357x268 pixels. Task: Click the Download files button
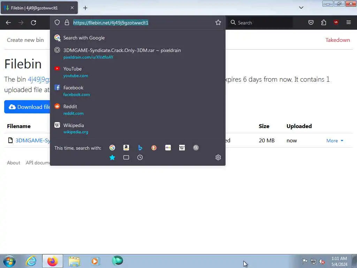27,107
